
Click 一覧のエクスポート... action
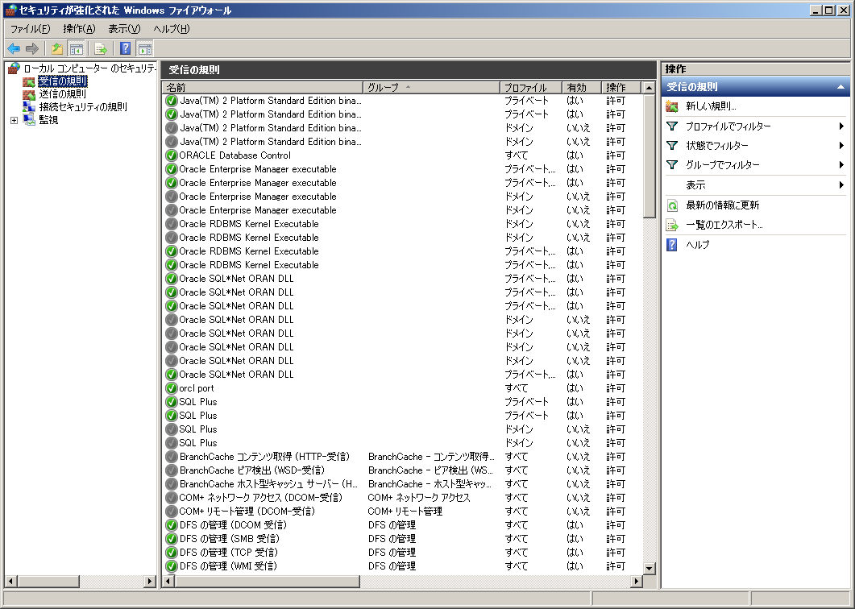[x=724, y=225]
